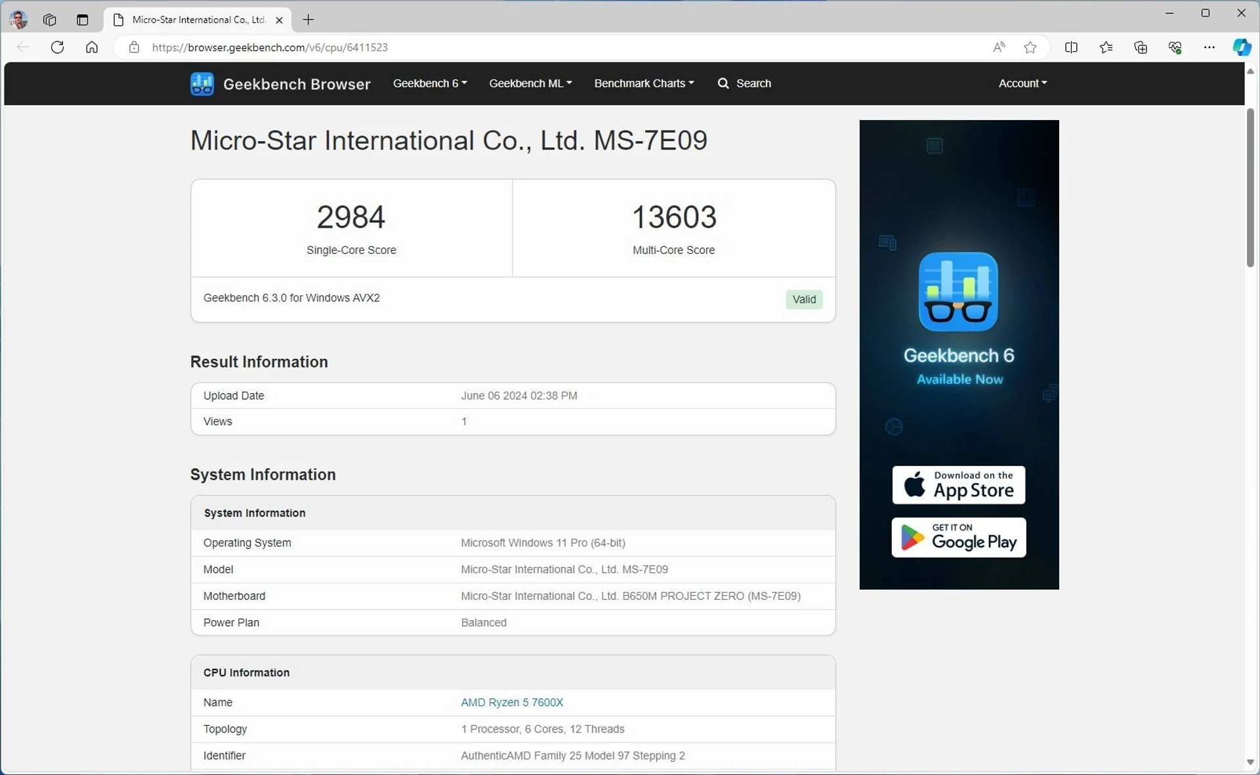1260x775 pixels.
Task: Go to Geekbench Browser home link
Action: (x=297, y=84)
